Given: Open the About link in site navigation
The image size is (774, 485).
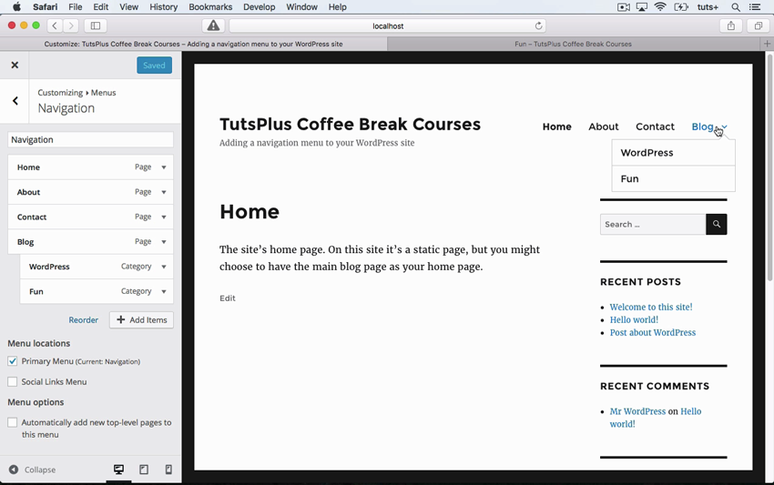Looking at the screenshot, I should pyautogui.click(x=603, y=126).
